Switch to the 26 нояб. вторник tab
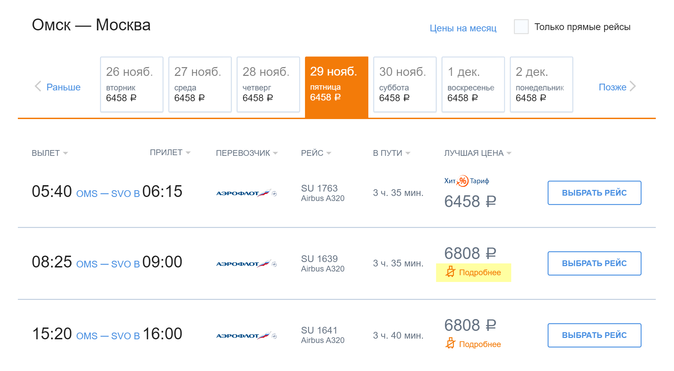 (132, 84)
